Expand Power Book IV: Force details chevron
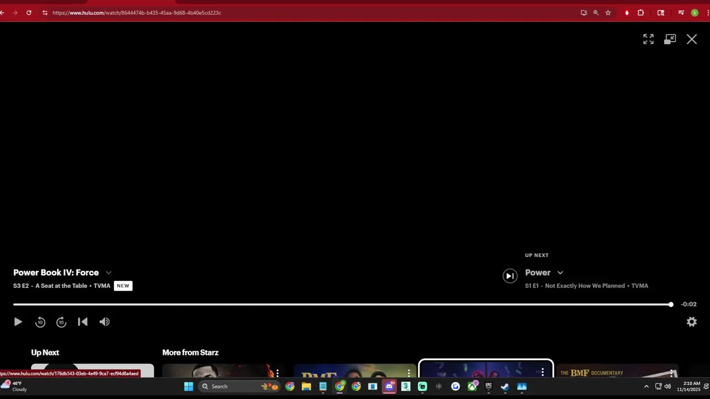This screenshot has height=399, width=710. click(109, 273)
